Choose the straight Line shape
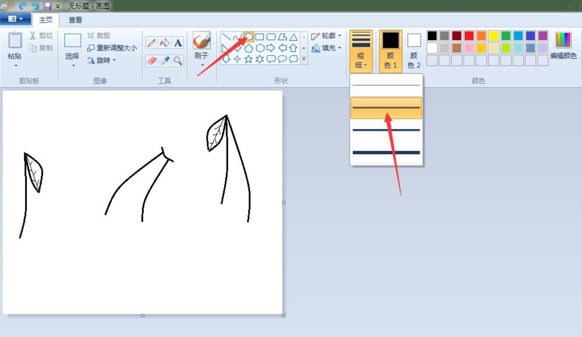 coord(226,37)
